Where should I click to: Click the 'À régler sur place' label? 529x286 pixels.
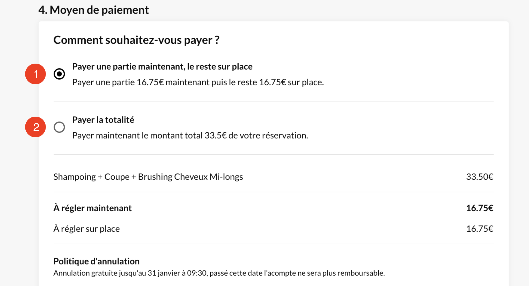pos(86,229)
